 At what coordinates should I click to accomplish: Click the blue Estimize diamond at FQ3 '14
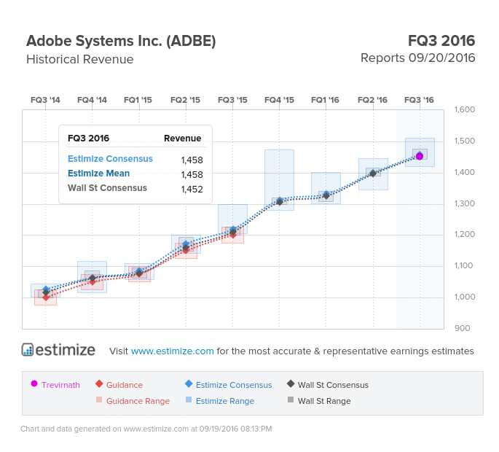point(46,289)
